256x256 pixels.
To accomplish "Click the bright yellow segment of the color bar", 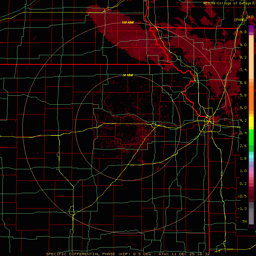I will (251, 122).
